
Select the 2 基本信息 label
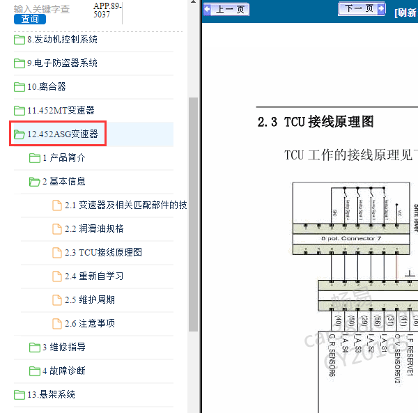click(63, 182)
